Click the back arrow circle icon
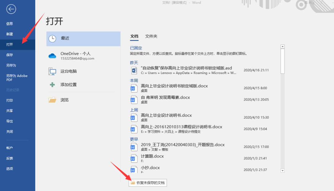Viewport: 334px width, 191px height. (11, 9)
